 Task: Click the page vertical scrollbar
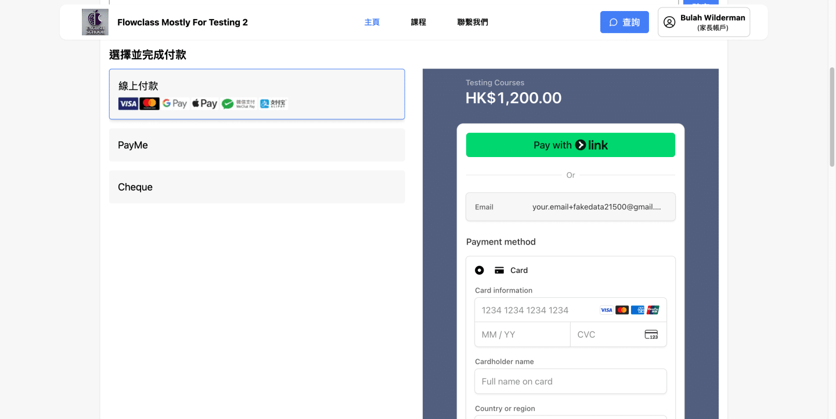pyautogui.click(x=832, y=117)
